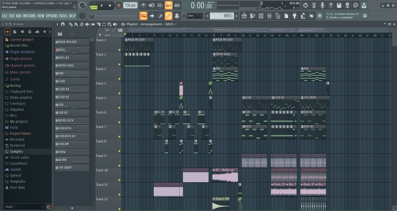Toggle overdub blend recording button
This screenshot has height=211, width=397.
point(169,5)
